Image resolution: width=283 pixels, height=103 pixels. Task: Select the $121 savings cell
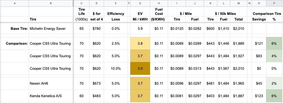259,43
